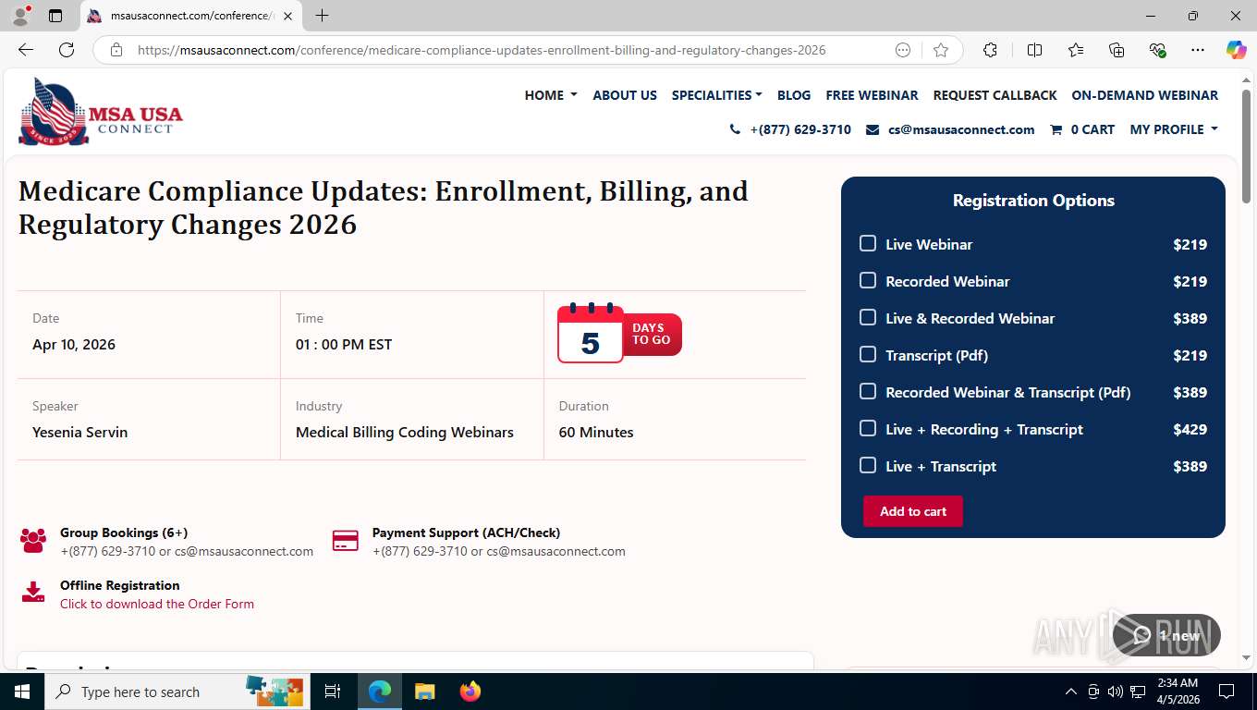Close the msausaconnect.com tab
The image size is (1257, 710).
[287, 16]
